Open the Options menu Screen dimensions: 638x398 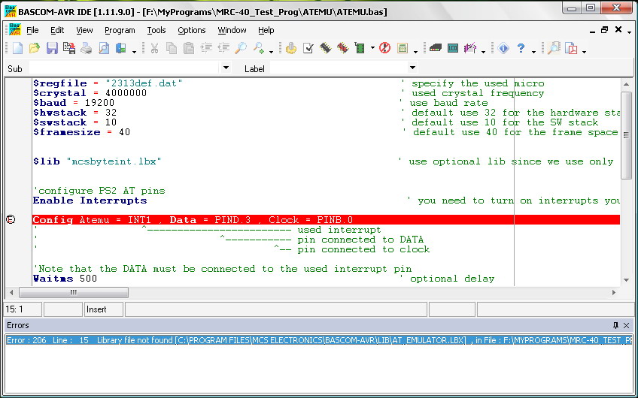click(192, 30)
